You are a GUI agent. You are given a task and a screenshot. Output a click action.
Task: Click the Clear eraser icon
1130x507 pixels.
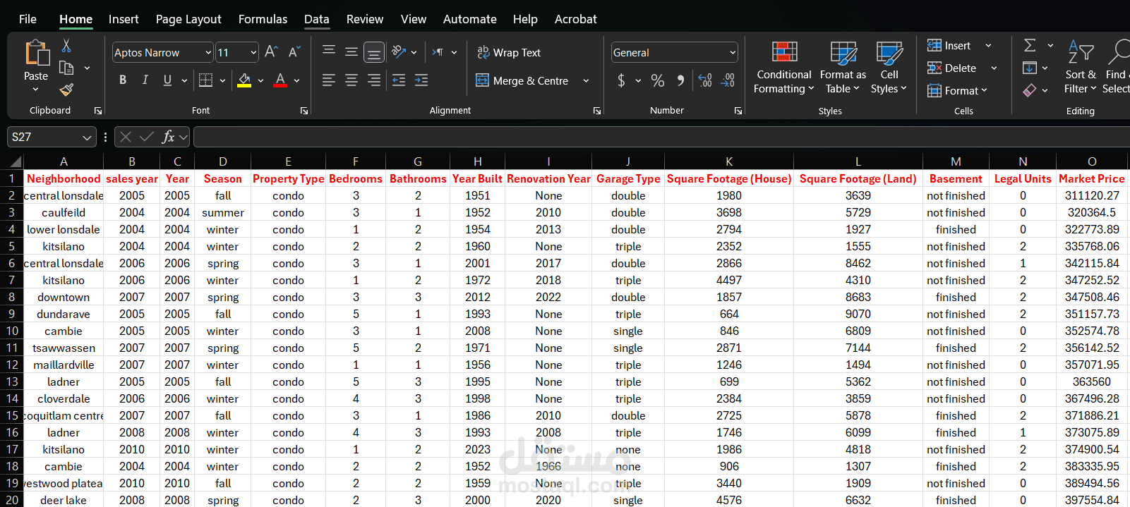pyautogui.click(x=1030, y=90)
